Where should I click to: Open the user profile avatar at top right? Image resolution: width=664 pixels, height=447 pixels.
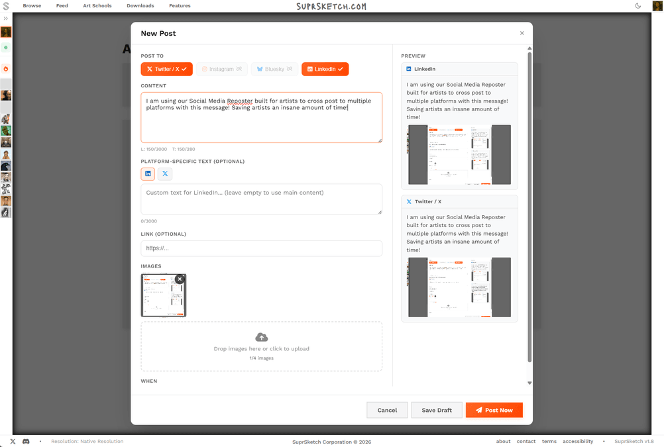[657, 6]
